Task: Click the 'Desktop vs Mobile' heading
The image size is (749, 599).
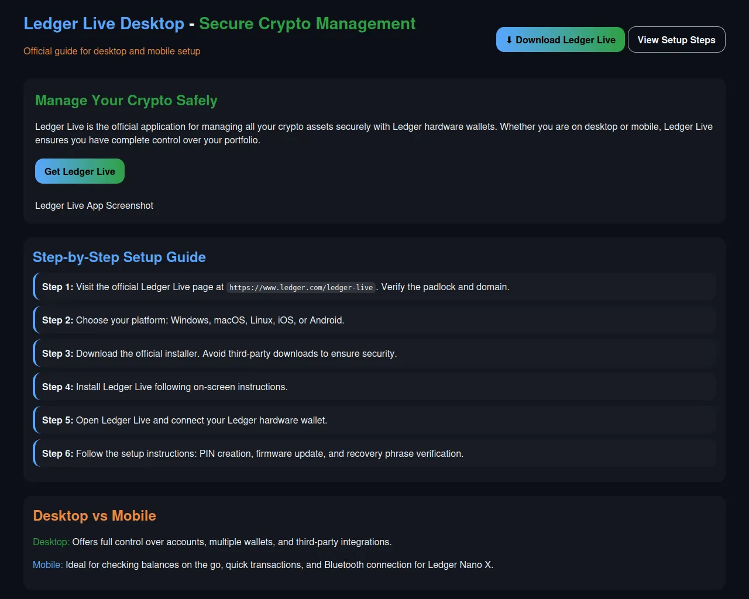Action: (x=94, y=516)
